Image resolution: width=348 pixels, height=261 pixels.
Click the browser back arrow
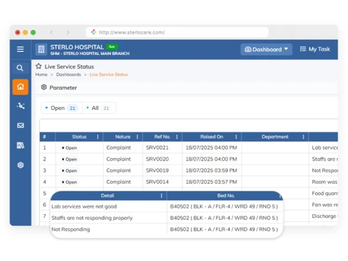pyautogui.click(x=52, y=32)
